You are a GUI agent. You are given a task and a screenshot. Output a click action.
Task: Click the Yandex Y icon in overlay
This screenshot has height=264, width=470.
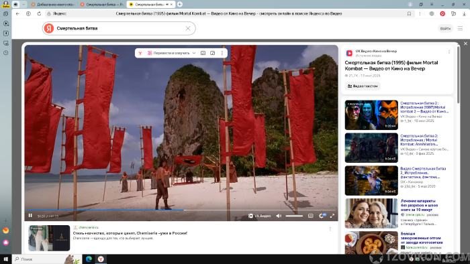(140, 53)
